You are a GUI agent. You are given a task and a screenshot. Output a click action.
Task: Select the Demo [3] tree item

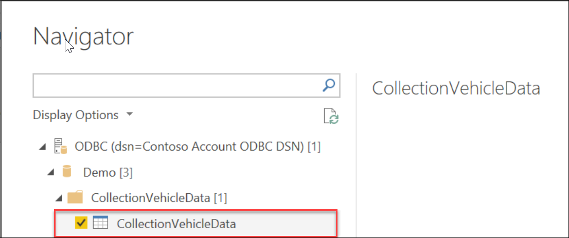click(x=108, y=173)
